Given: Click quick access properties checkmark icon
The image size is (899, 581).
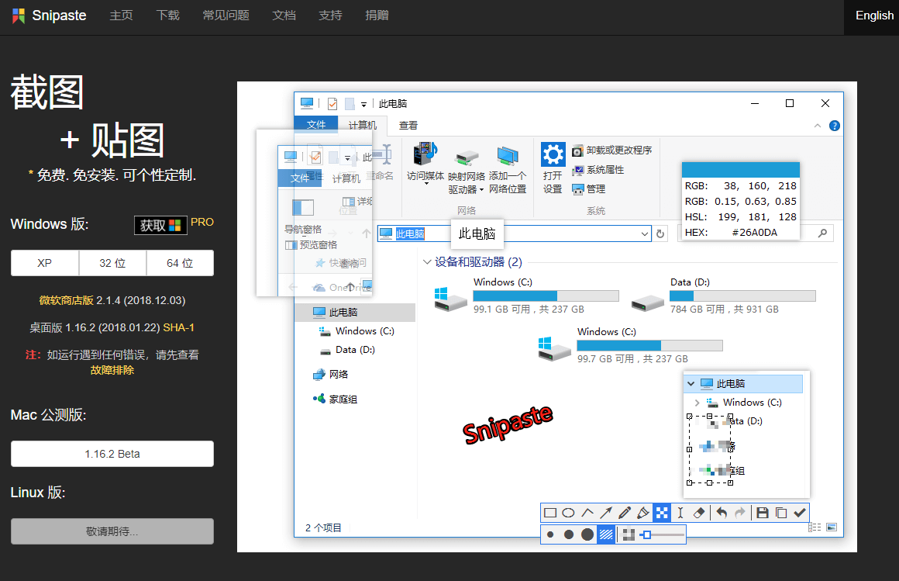Looking at the screenshot, I should click(332, 104).
